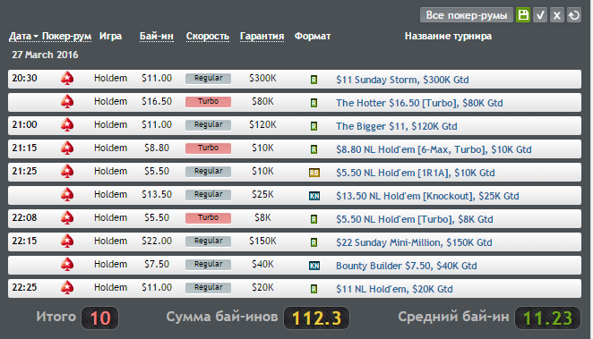Click the Название турнира column header
Image resolution: width=593 pixels, height=339 pixels.
click(x=448, y=37)
